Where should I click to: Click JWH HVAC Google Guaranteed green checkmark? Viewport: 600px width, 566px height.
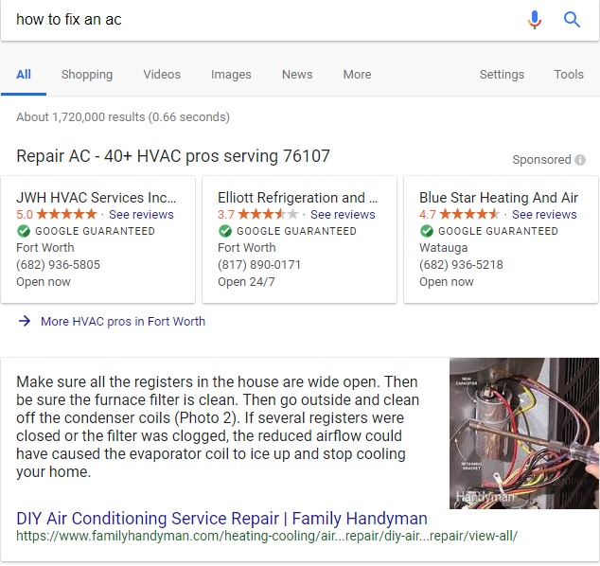[x=24, y=231]
